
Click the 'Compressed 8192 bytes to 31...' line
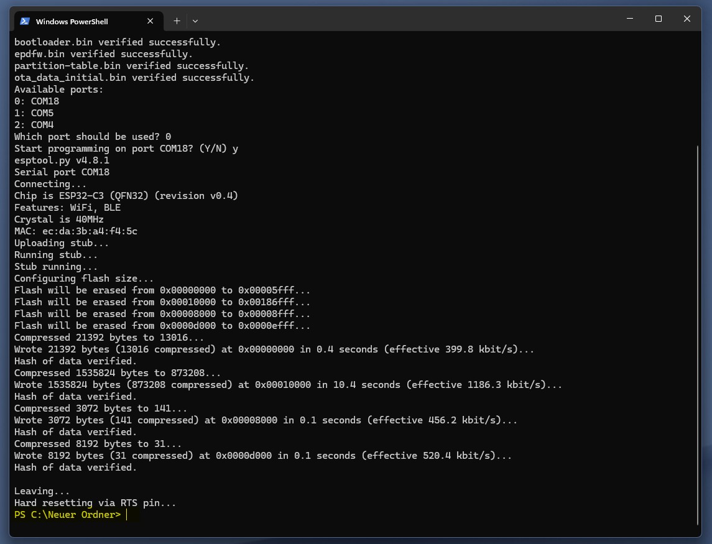(98, 444)
